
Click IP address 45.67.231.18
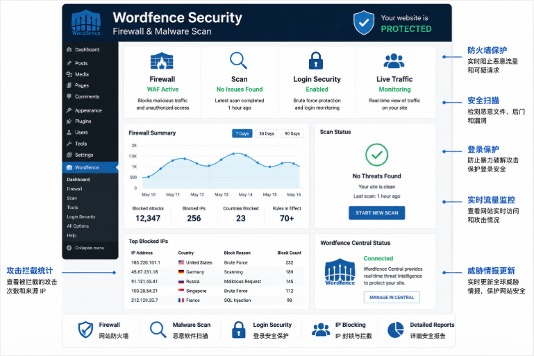coord(144,272)
